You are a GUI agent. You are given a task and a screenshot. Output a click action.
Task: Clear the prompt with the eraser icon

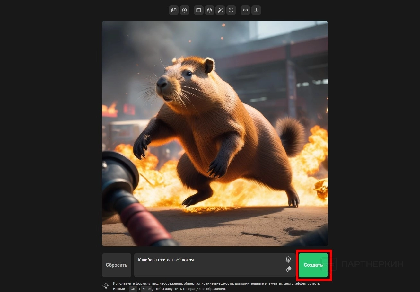288,269
